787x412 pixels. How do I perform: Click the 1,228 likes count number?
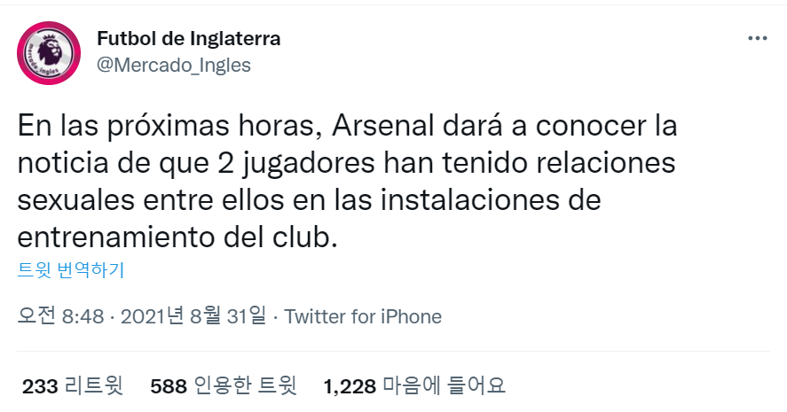[x=350, y=386]
